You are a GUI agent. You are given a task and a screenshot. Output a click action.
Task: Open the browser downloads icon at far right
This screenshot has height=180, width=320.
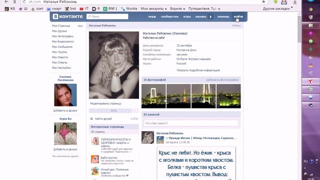click(x=295, y=2)
